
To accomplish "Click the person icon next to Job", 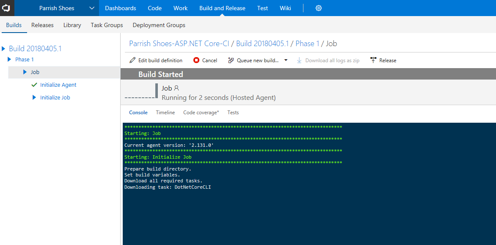I will 176,88.
